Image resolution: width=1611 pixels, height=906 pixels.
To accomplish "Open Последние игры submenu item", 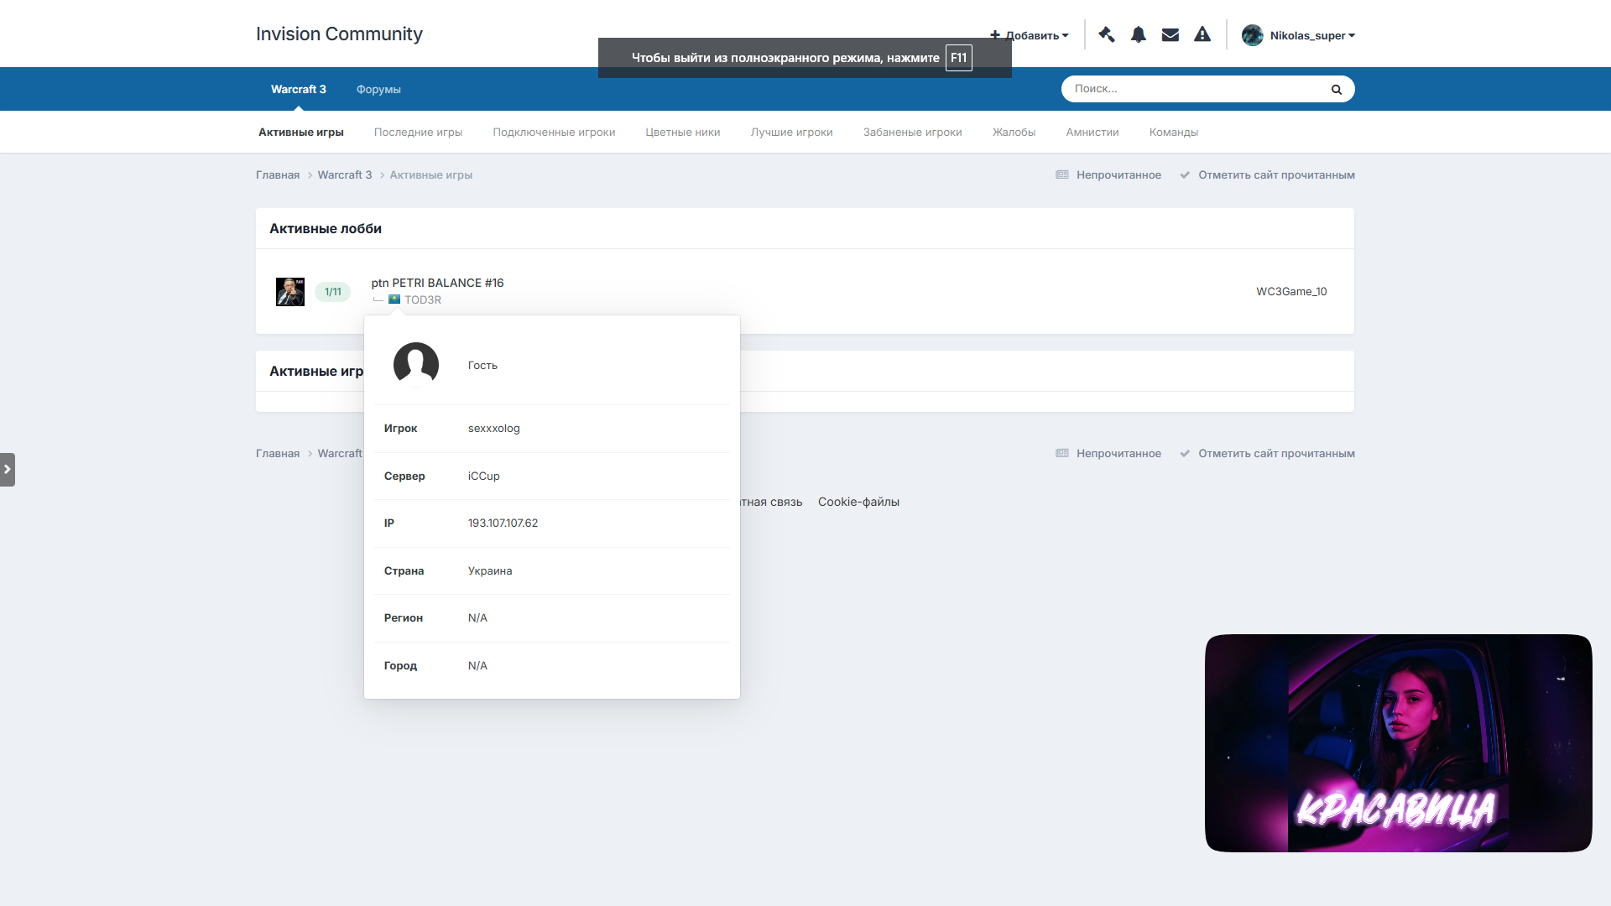I will [x=418, y=133].
